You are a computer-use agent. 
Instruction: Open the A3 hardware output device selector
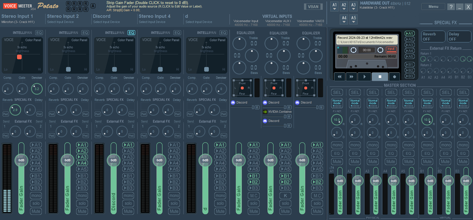coord(354,6)
